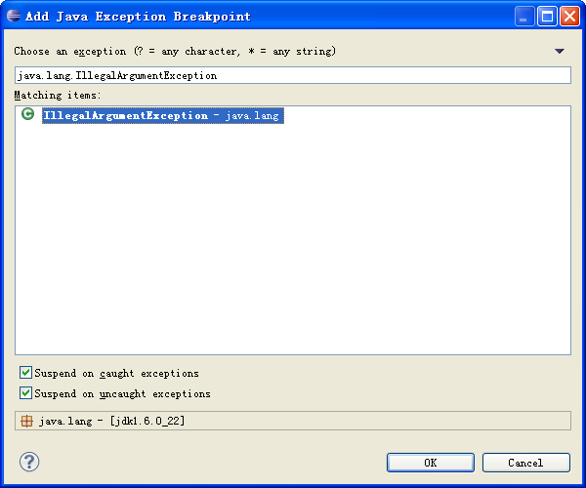Image resolution: width=586 pixels, height=488 pixels.
Task: Click the "Suspend on uncaught exceptions" label text
Action: click(122, 393)
